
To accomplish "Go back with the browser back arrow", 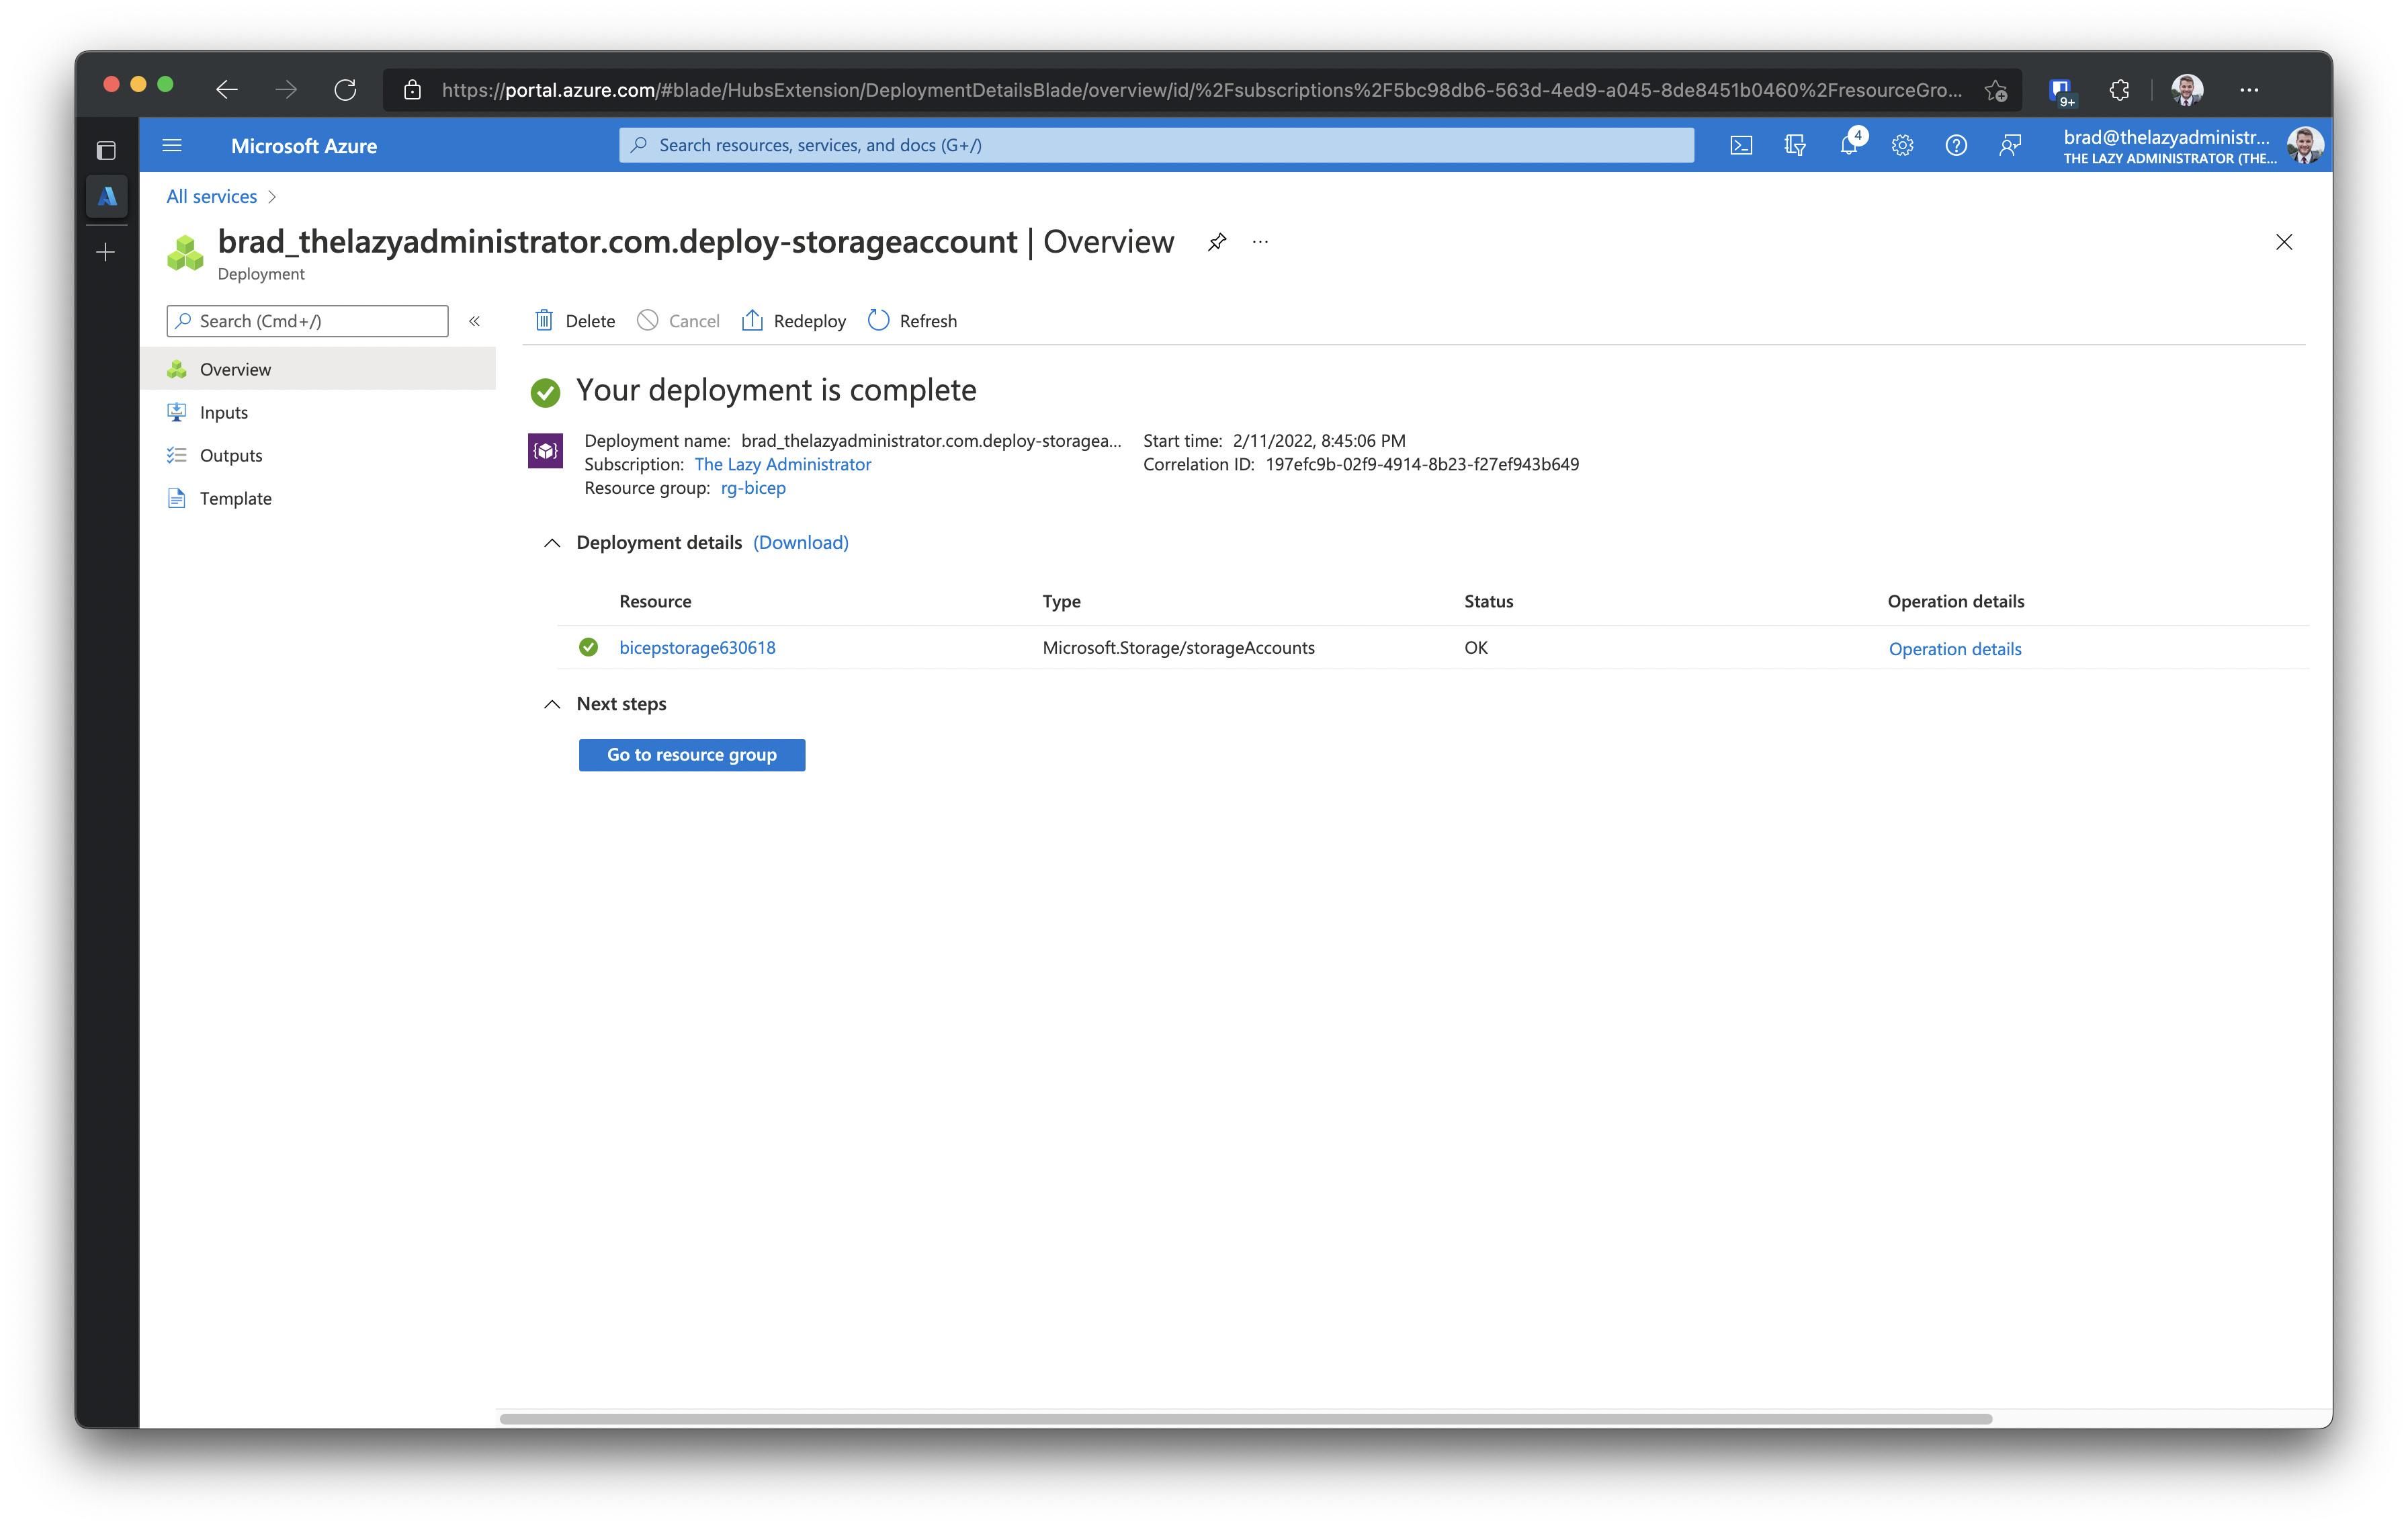I will pyautogui.click(x=227, y=90).
